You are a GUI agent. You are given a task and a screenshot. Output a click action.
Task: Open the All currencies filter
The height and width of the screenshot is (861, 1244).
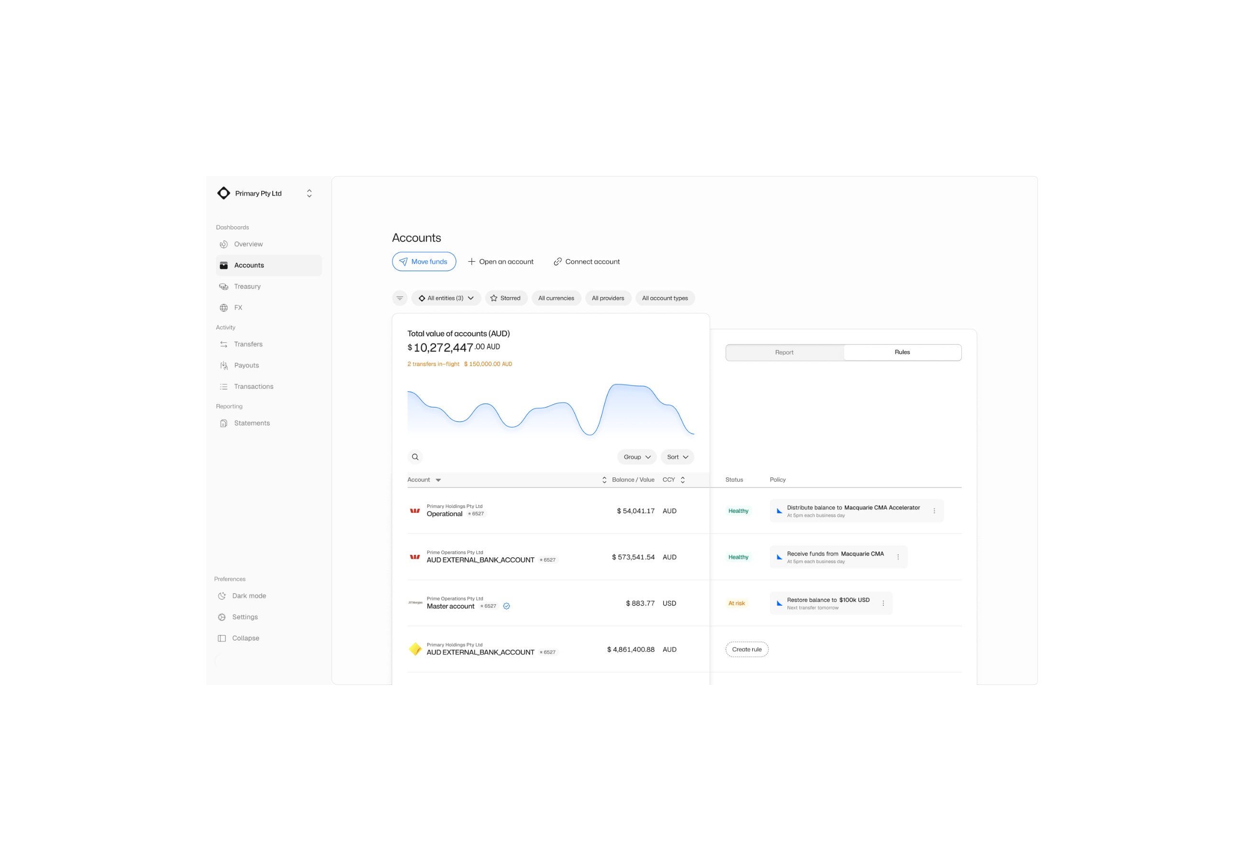tap(555, 298)
